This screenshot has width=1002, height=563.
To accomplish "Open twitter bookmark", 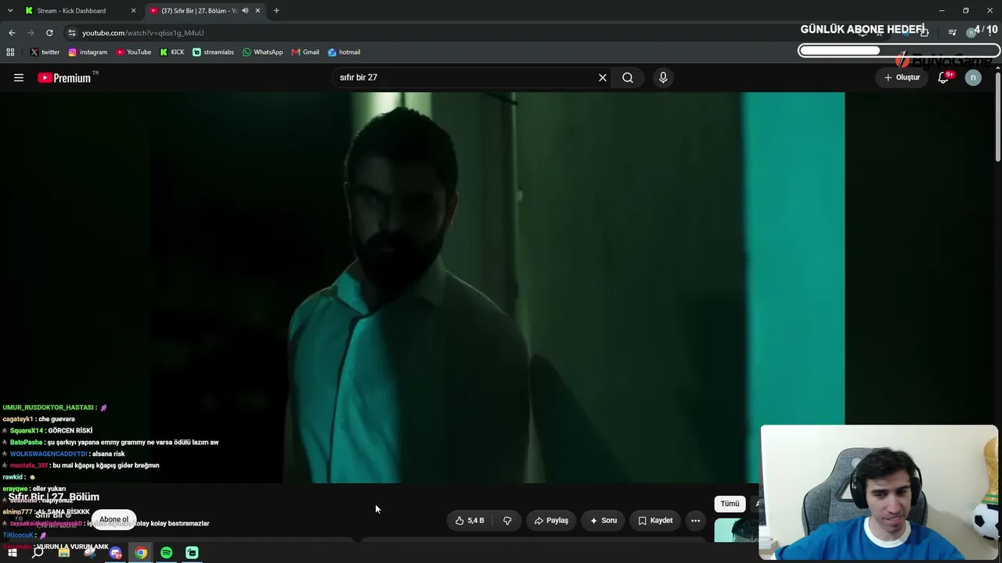I will tap(45, 52).
